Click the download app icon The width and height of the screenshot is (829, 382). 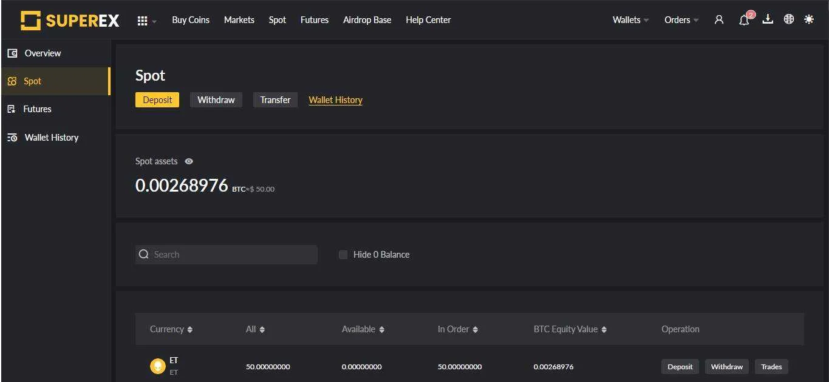pos(768,19)
